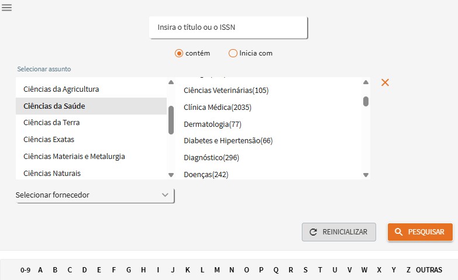This screenshot has height=280, width=458.
Task: Jump to titles starting with letter M
Action: tap(217, 270)
